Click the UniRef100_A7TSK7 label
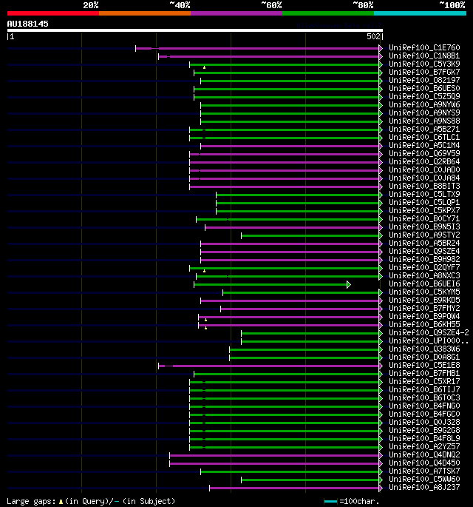Viewport: 473px width, 507px height. [x=424, y=471]
